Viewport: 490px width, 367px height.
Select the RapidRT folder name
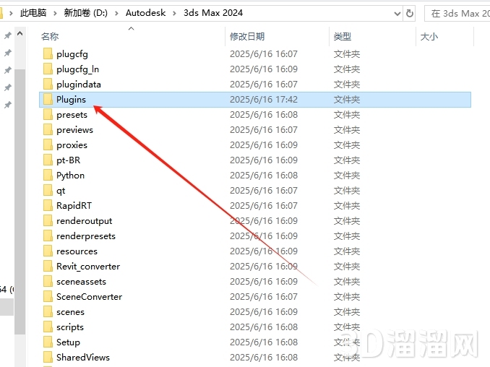(74, 205)
